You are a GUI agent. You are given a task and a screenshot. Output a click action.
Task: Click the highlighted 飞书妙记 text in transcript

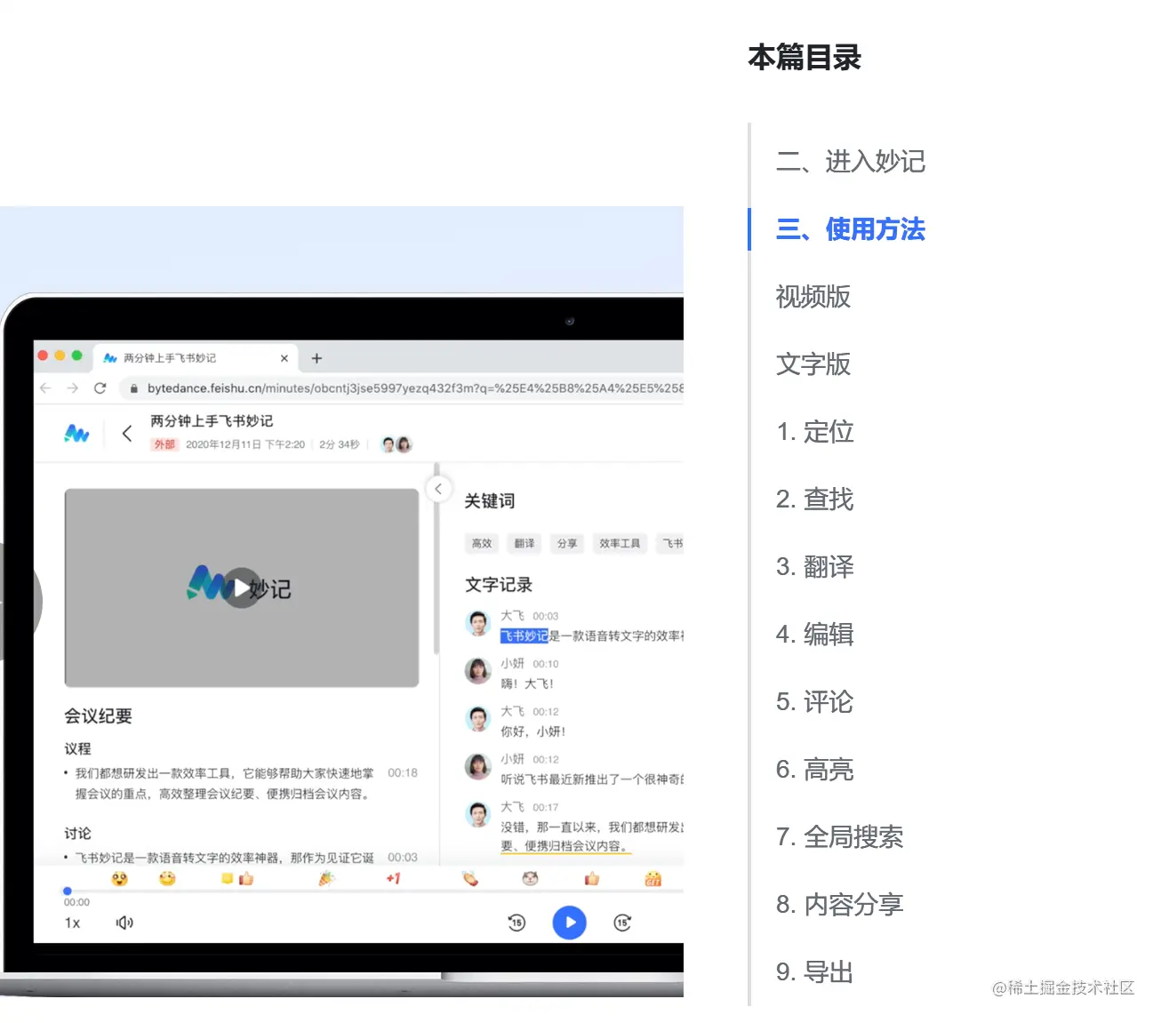point(524,635)
